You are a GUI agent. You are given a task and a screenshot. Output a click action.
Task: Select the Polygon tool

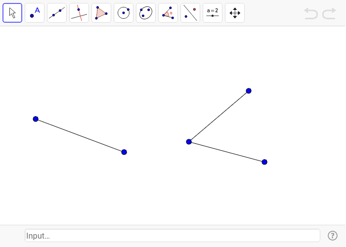(x=101, y=13)
